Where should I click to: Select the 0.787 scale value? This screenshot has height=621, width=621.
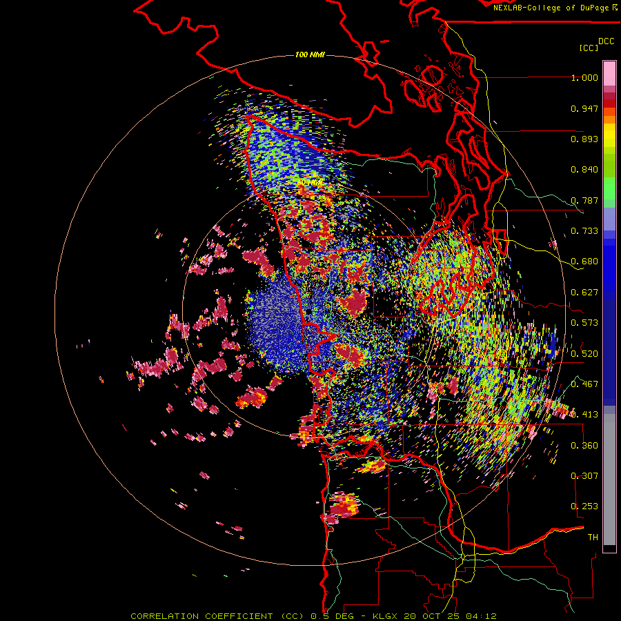coord(584,200)
